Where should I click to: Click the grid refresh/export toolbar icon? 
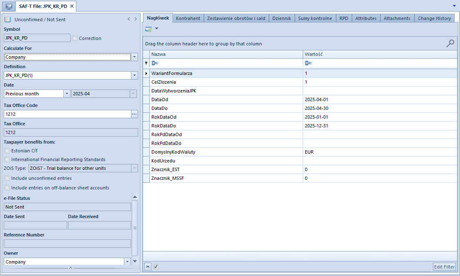point(148,29)
